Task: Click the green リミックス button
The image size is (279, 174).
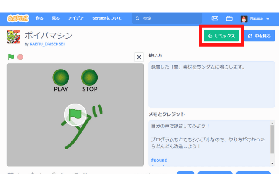Action: point(221,36)
